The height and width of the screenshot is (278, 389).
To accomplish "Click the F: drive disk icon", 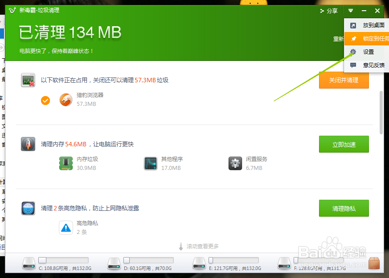I will (284, 263).
